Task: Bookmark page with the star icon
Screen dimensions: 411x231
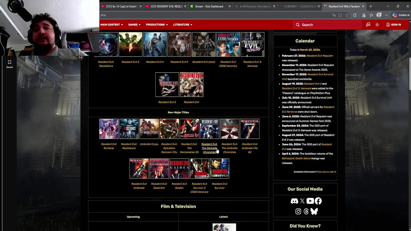Action: click(x=347, y=15)
